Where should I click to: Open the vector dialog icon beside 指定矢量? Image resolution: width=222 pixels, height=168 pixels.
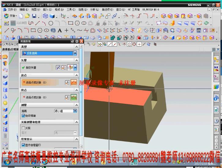(x=64, y=68)
